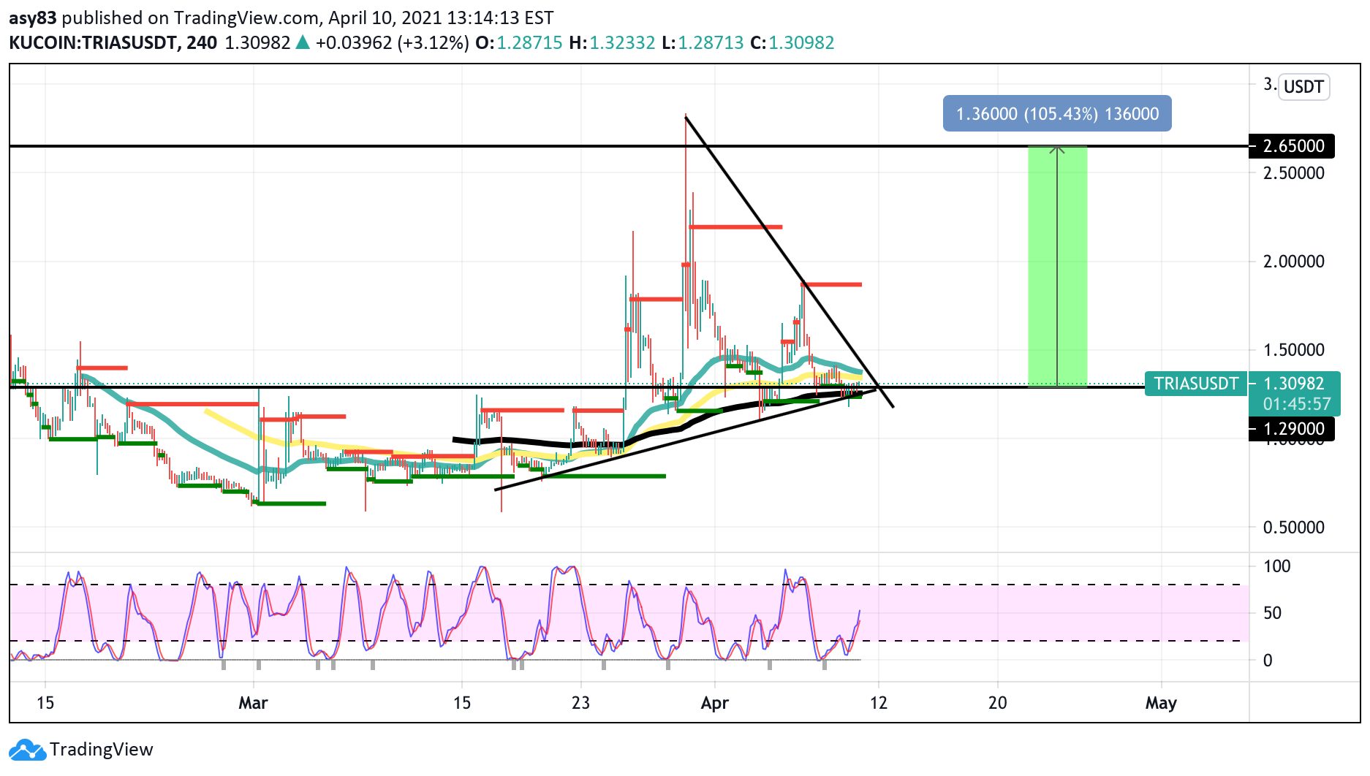Click the 23 date label on time axis
Screen dimensions: 1370x776
pos(580,703)
